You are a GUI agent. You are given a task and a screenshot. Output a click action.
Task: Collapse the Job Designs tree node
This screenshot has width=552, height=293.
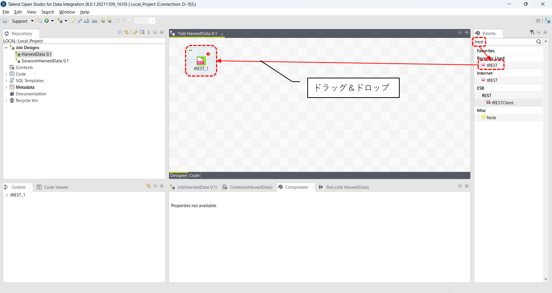[x=6, y=48]
